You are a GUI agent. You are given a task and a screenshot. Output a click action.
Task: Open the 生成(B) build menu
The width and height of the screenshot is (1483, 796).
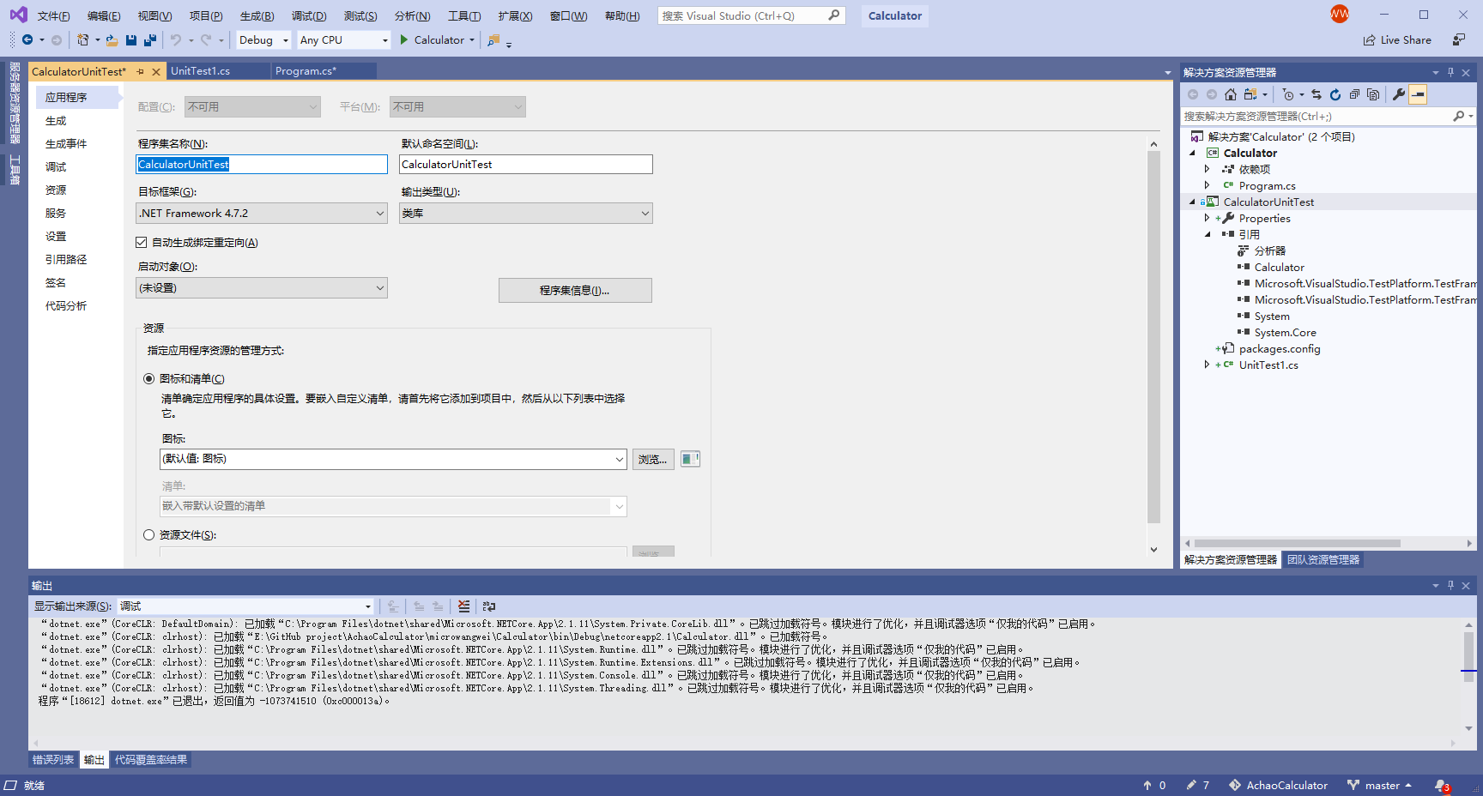pos(257,15)
